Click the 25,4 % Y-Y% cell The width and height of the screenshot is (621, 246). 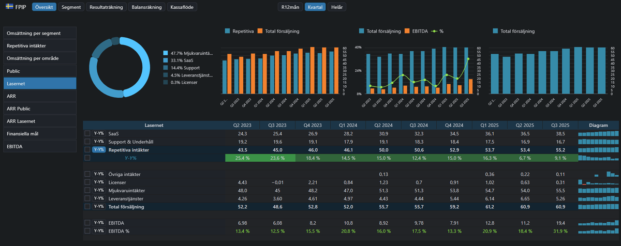click(242, 158)
